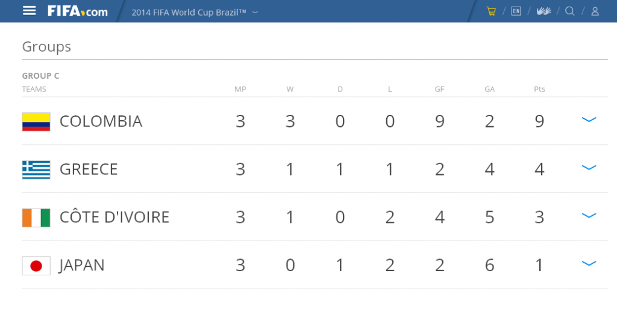Image resolution: width=617 pixels, height=312 pixels.
Task: Expand the Japan row chevron
Action: (x=589, y=263)
